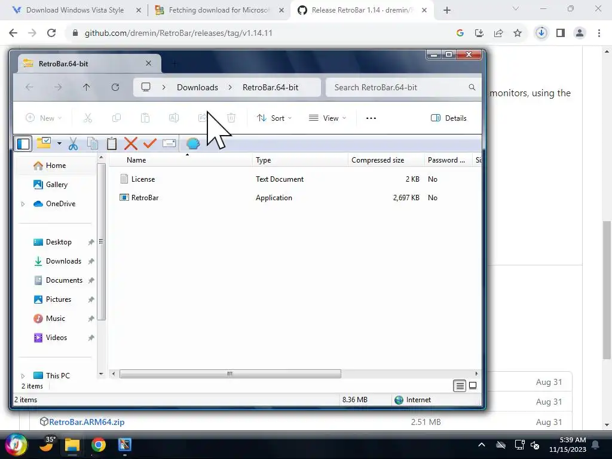This screenshot has height=459, width=612.
Task: Open dropdown arrow beside new folder icon
Action: (59, 143)
